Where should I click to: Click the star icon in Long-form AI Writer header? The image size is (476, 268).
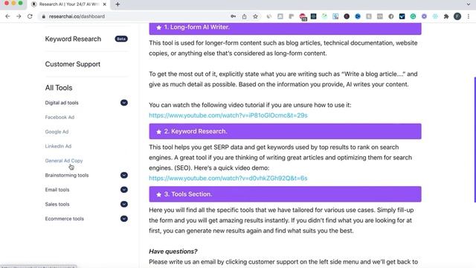[158, 28]
